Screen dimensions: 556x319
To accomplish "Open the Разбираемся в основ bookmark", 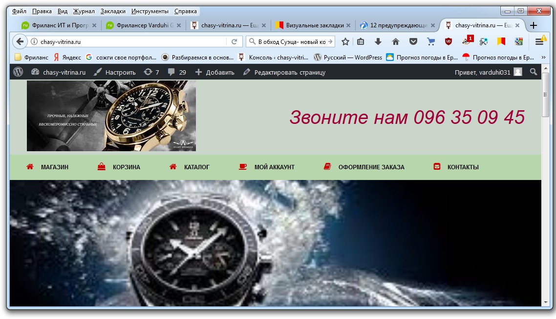I will point(197,58).
